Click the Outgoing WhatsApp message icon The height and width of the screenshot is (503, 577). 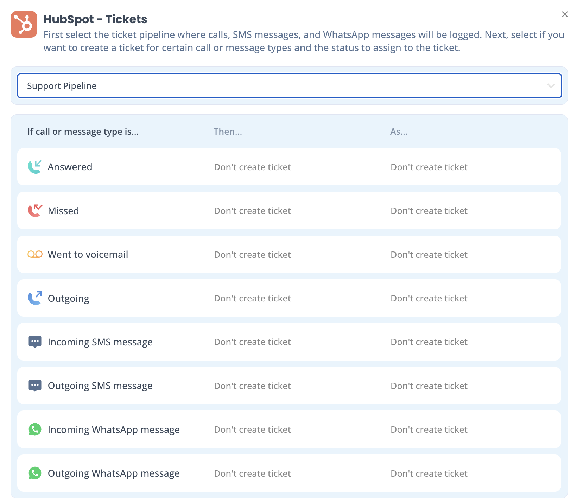[35, 473]
